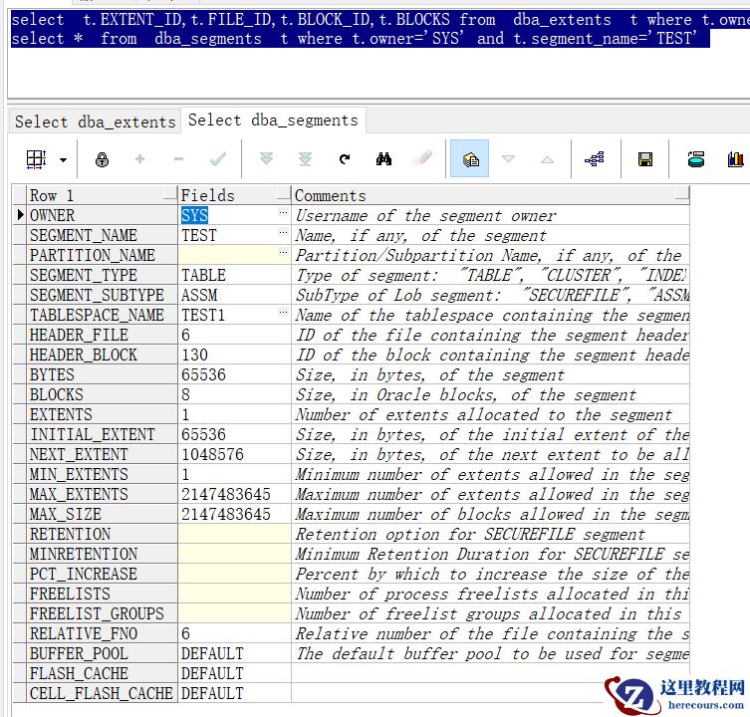Click the FLASH_CACHE DEFAULT value
Viewport: 750px width, 717px height.
(x=212, y=673)
